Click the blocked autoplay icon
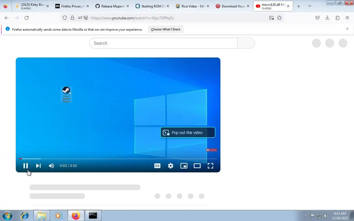Image resolution: width=354 pixels, height=221 pixels. tap(86, 18)
